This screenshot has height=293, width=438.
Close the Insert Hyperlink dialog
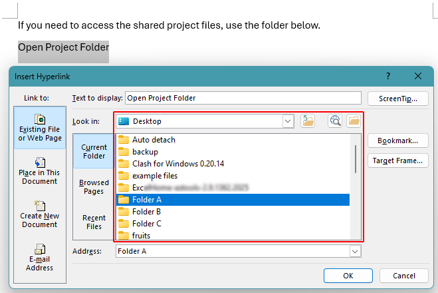coord(418,76)
